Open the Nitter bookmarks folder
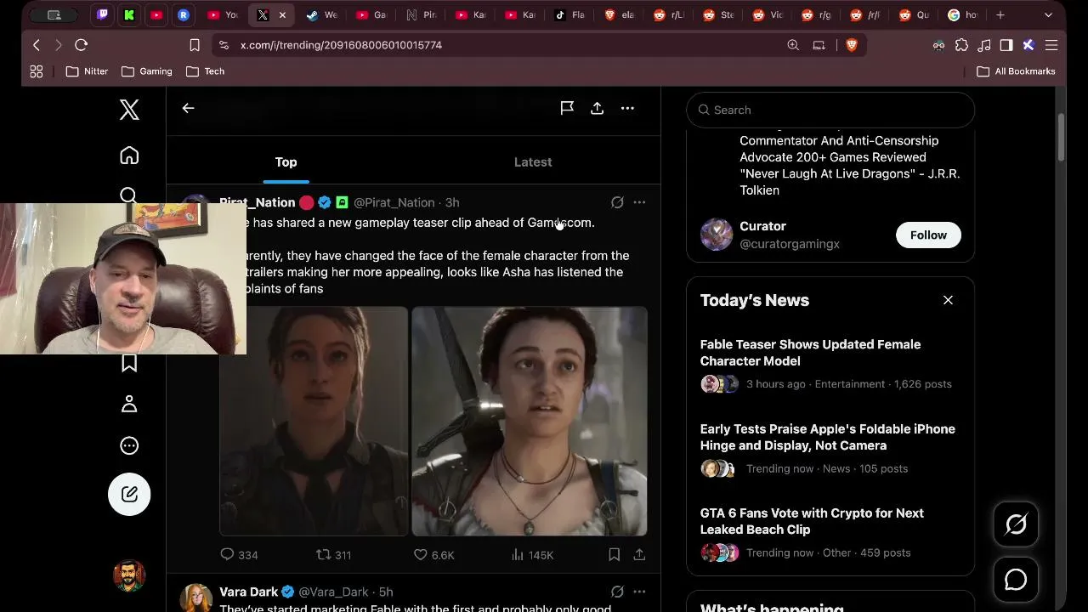Viewport: 1088px width, 612px height. pos(87,71)
